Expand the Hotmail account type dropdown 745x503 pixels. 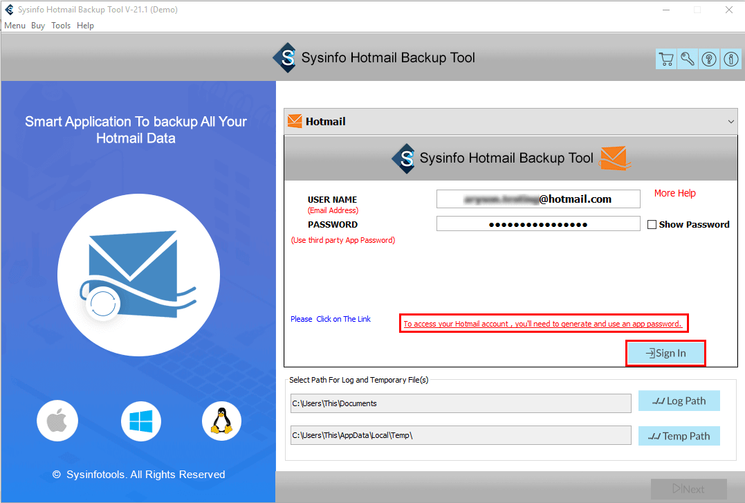[x=730, y=122]
